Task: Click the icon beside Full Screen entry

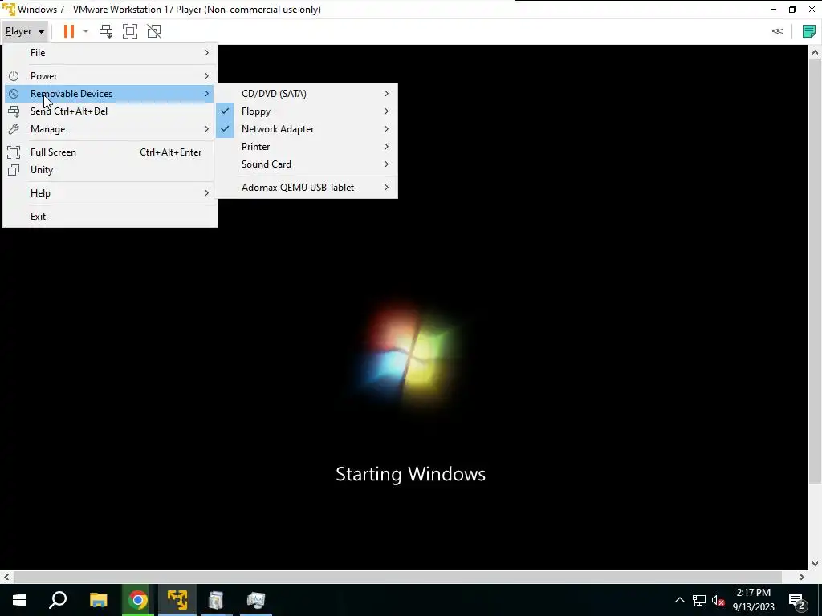Action: tap(14, 152)
